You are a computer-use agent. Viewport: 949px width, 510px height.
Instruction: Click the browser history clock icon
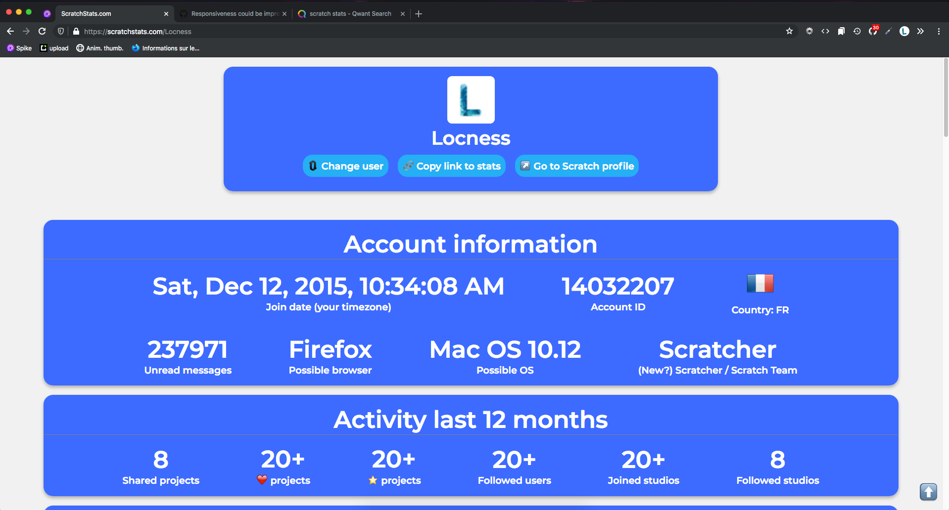pyautogui.click(x=857, y=31)
